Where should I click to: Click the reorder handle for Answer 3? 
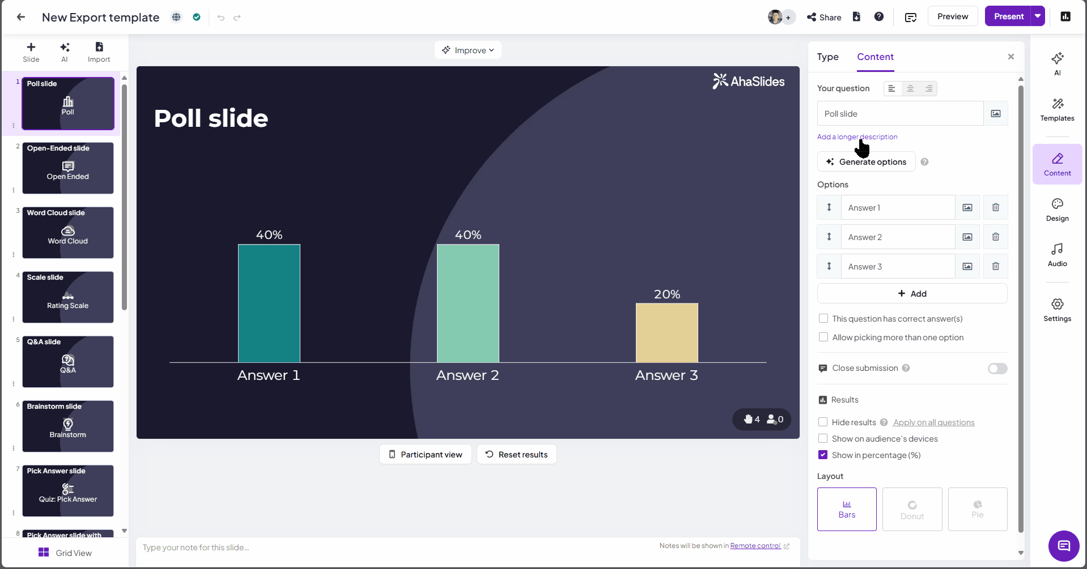tap(829, 266)
